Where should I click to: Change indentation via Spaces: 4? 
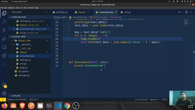(154, 100)
